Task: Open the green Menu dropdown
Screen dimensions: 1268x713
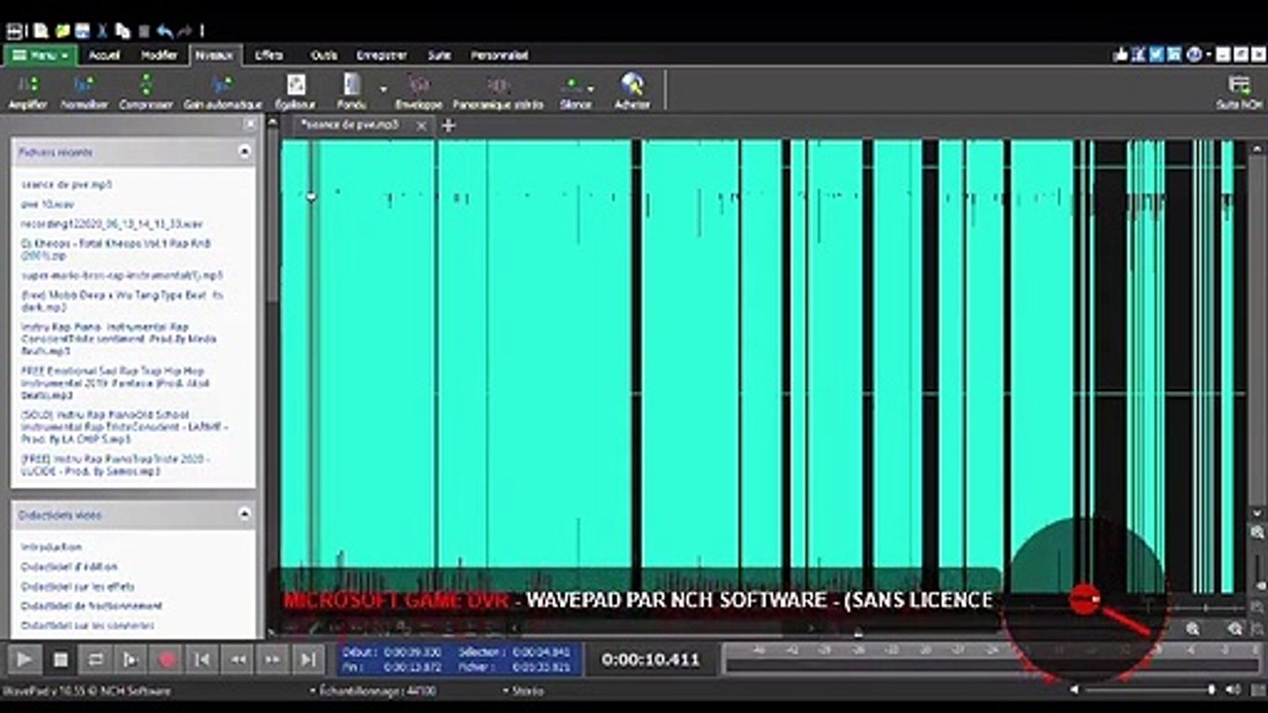Action: point(41,55)
